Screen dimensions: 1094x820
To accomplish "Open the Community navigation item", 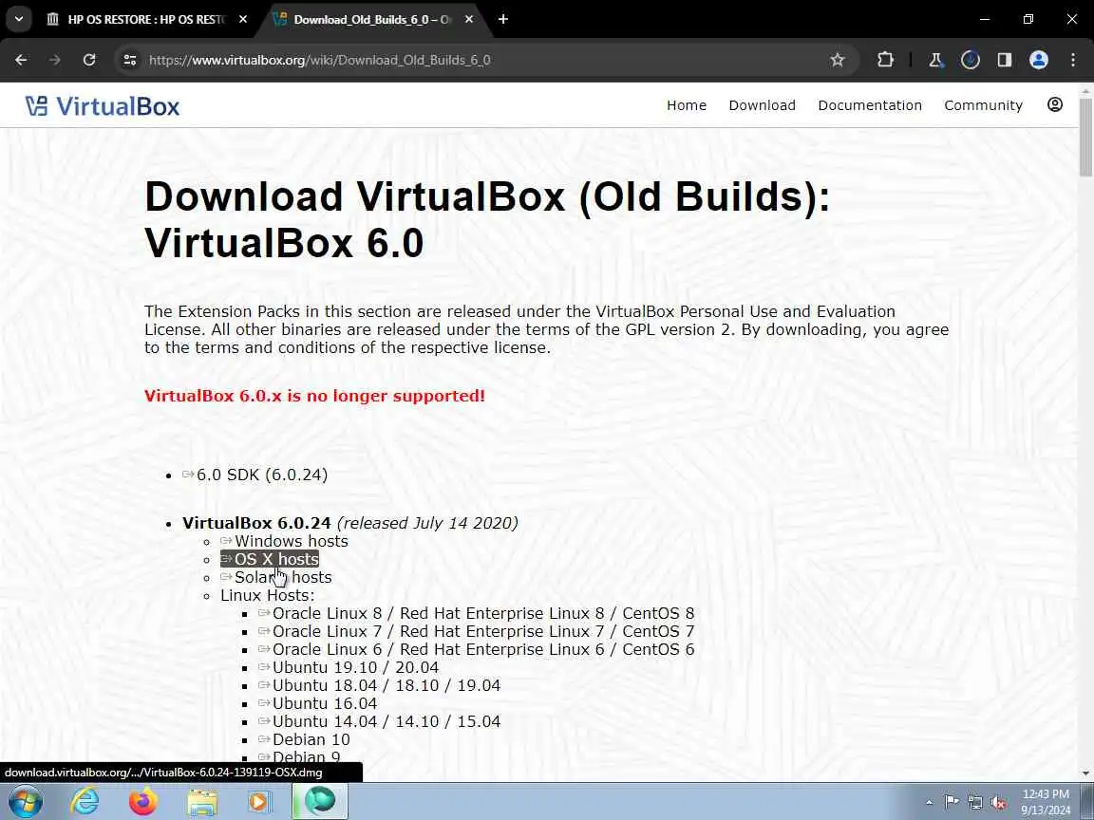I will 983,105.
